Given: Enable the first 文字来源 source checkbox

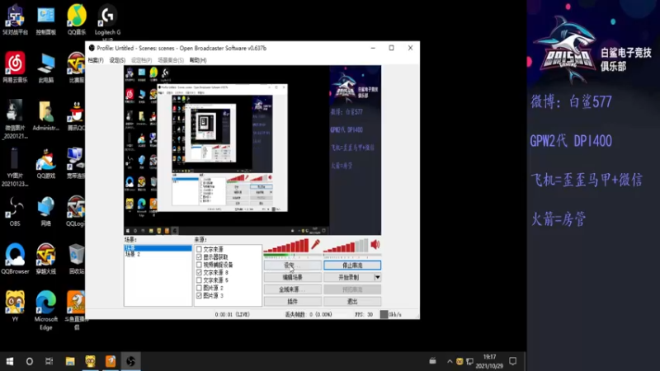Looking at the screenshot, I should pyautogui.click(x=199, y=250).
